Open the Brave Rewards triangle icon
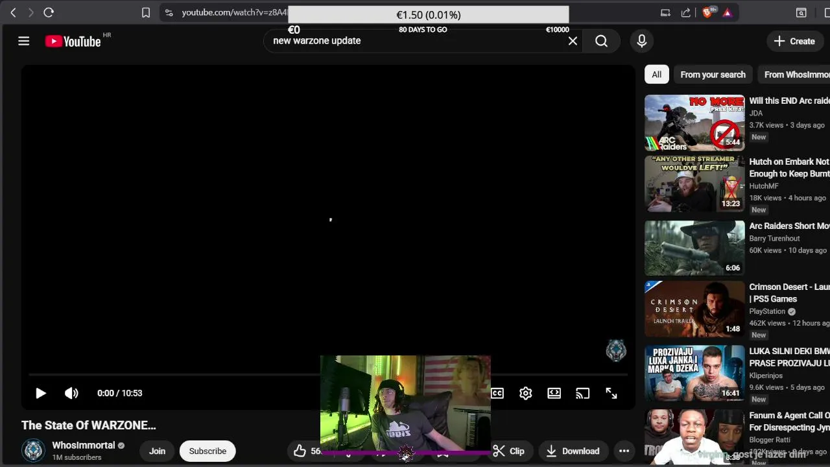Viewport: 830px width, 467px height. (728, 12)
